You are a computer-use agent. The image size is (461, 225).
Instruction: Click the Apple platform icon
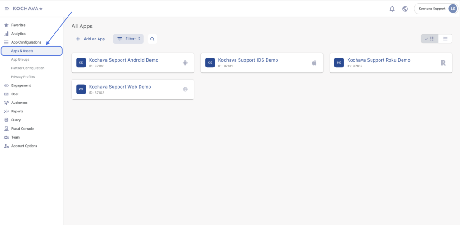(314, 63)
